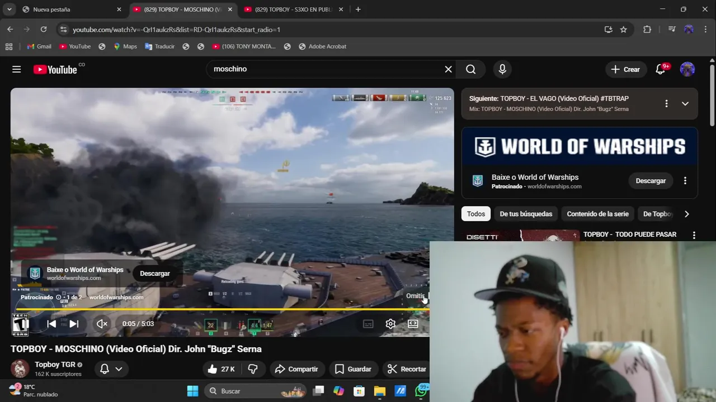Screen dimensions: 716x402
Task: Skip to next video in player
Action: 74,324
